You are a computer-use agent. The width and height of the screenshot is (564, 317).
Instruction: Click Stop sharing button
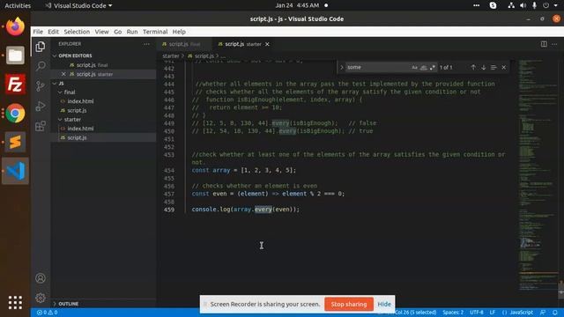(349, 304)
